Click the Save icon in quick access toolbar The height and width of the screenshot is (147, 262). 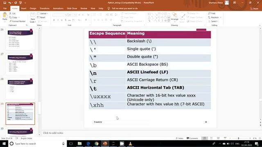pos(5,3)
